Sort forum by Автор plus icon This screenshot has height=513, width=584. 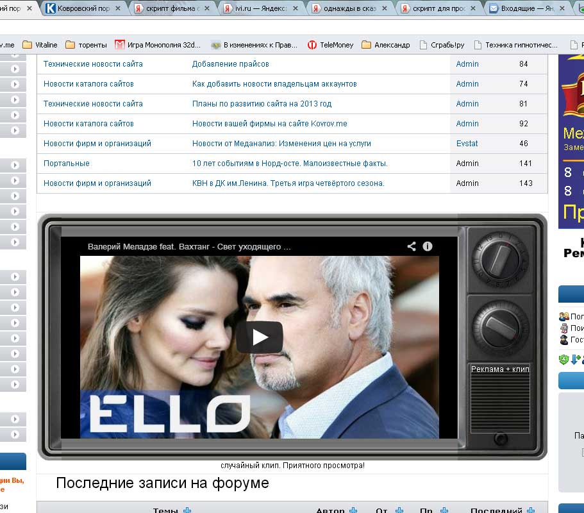tap(353, 510)
